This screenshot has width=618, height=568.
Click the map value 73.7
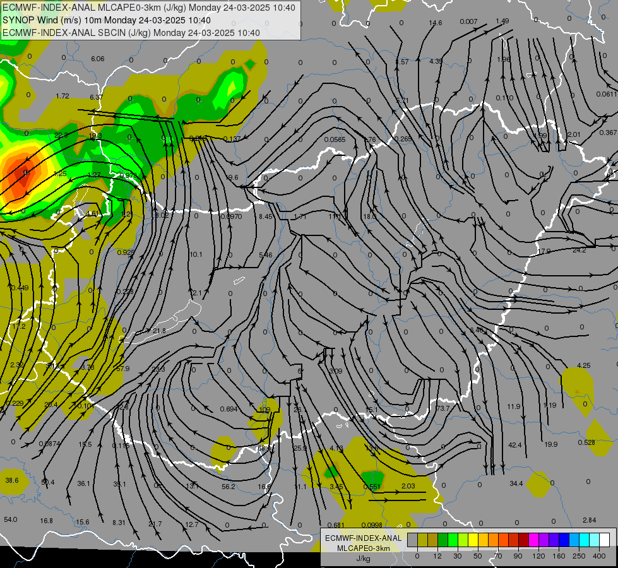pos(443,408)
